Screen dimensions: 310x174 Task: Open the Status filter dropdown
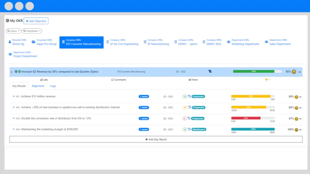[14, 31]
